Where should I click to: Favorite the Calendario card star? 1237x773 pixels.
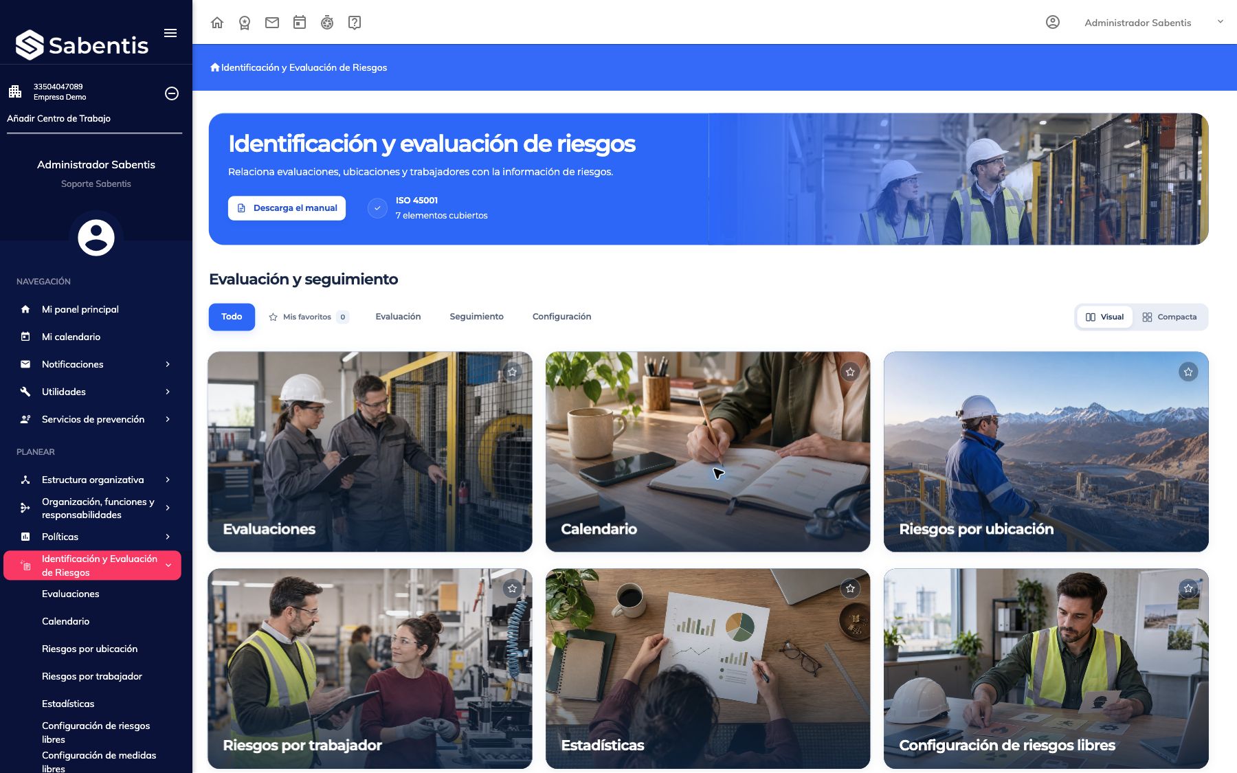(851, 372)
